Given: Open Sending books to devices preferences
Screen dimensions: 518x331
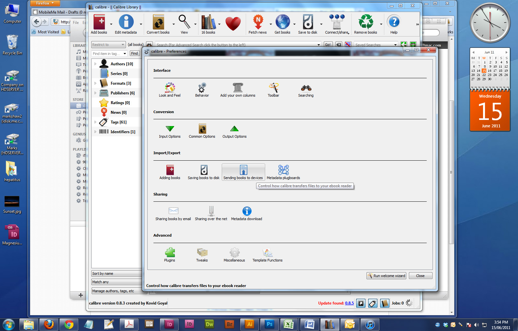Looking at the screenshot, I should pos(243,172).
